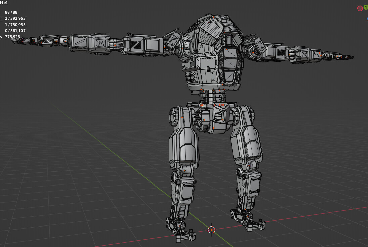This screenshot has width=368, height=247.
Task: Click the blue Z axis on the navigation gizmo
Action: click(x=367, y=19)
